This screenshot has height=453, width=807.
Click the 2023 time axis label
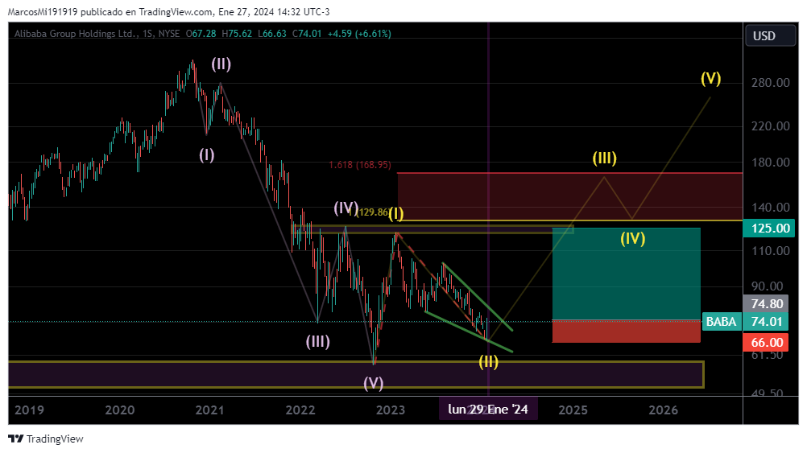[x=390, y=410]
